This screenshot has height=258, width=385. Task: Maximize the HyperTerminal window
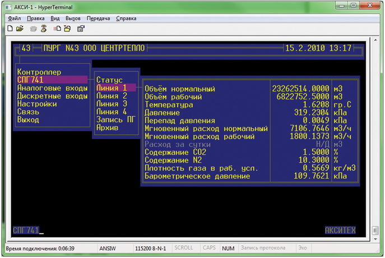pyautogui.click(x=353, y=6)
